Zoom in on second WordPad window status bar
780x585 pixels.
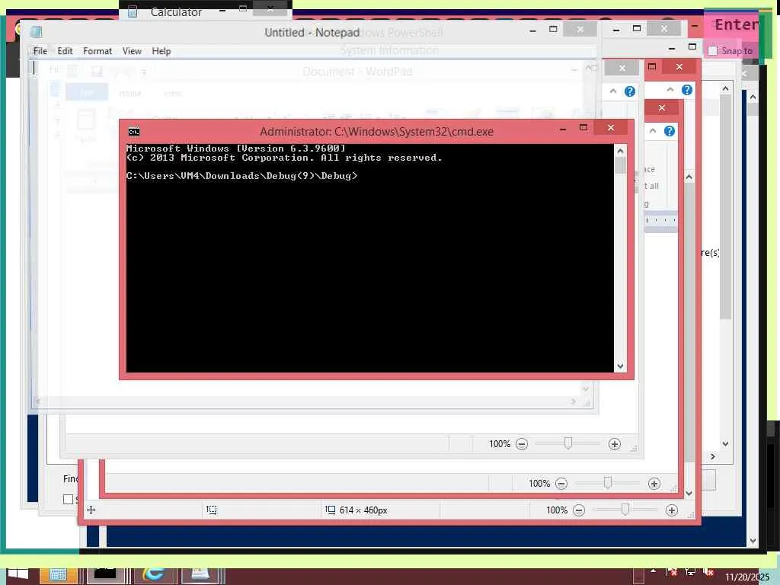click(654, 483)
